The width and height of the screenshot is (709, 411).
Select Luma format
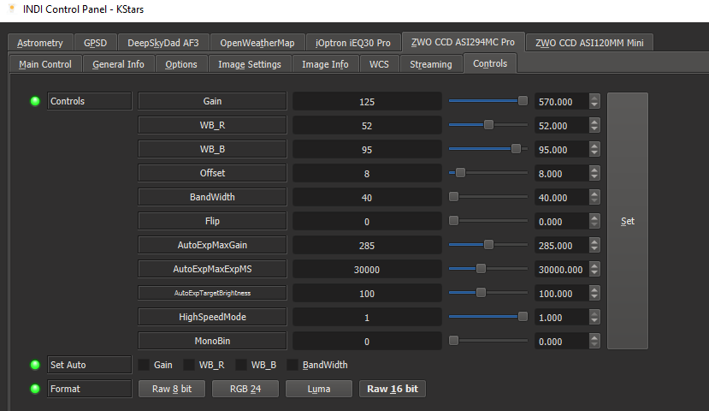[x=319, y=389]
